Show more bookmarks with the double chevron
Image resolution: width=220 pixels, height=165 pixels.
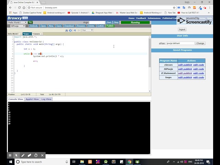tap(209, 13)
